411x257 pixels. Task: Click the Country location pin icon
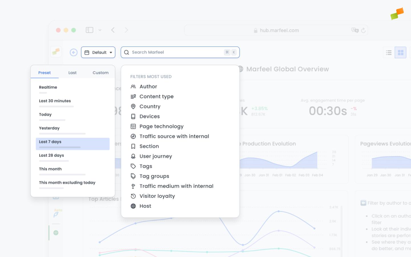[133, 106]
